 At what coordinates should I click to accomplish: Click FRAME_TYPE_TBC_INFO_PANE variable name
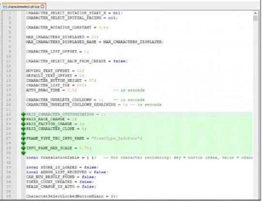point(55,138)
